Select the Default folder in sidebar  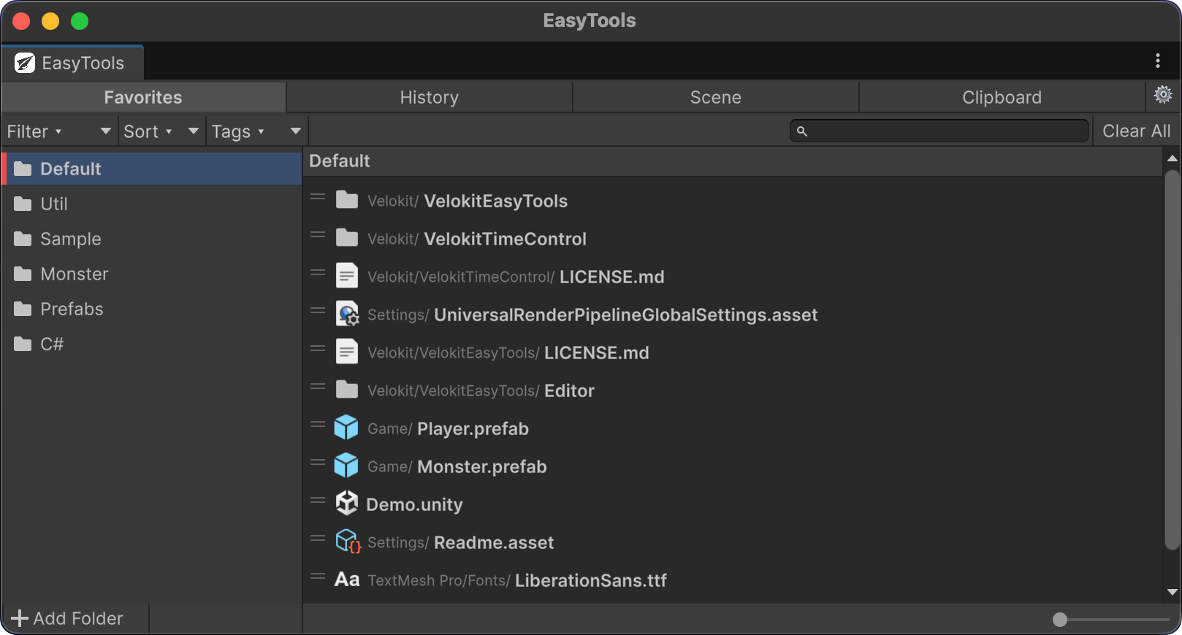click(x=152, y=169)
